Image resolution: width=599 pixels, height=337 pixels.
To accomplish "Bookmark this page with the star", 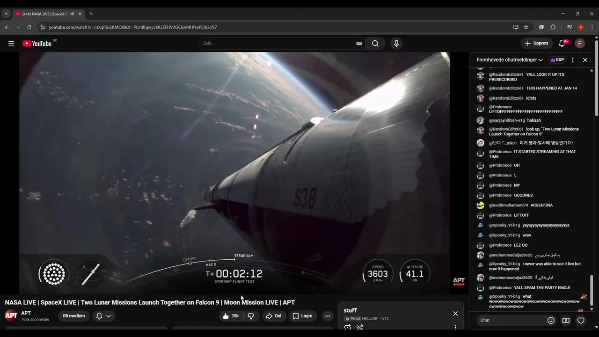I will click(526, 27).
